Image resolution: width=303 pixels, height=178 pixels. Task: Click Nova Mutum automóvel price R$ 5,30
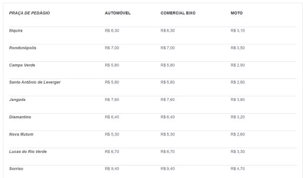click(112, 134)
